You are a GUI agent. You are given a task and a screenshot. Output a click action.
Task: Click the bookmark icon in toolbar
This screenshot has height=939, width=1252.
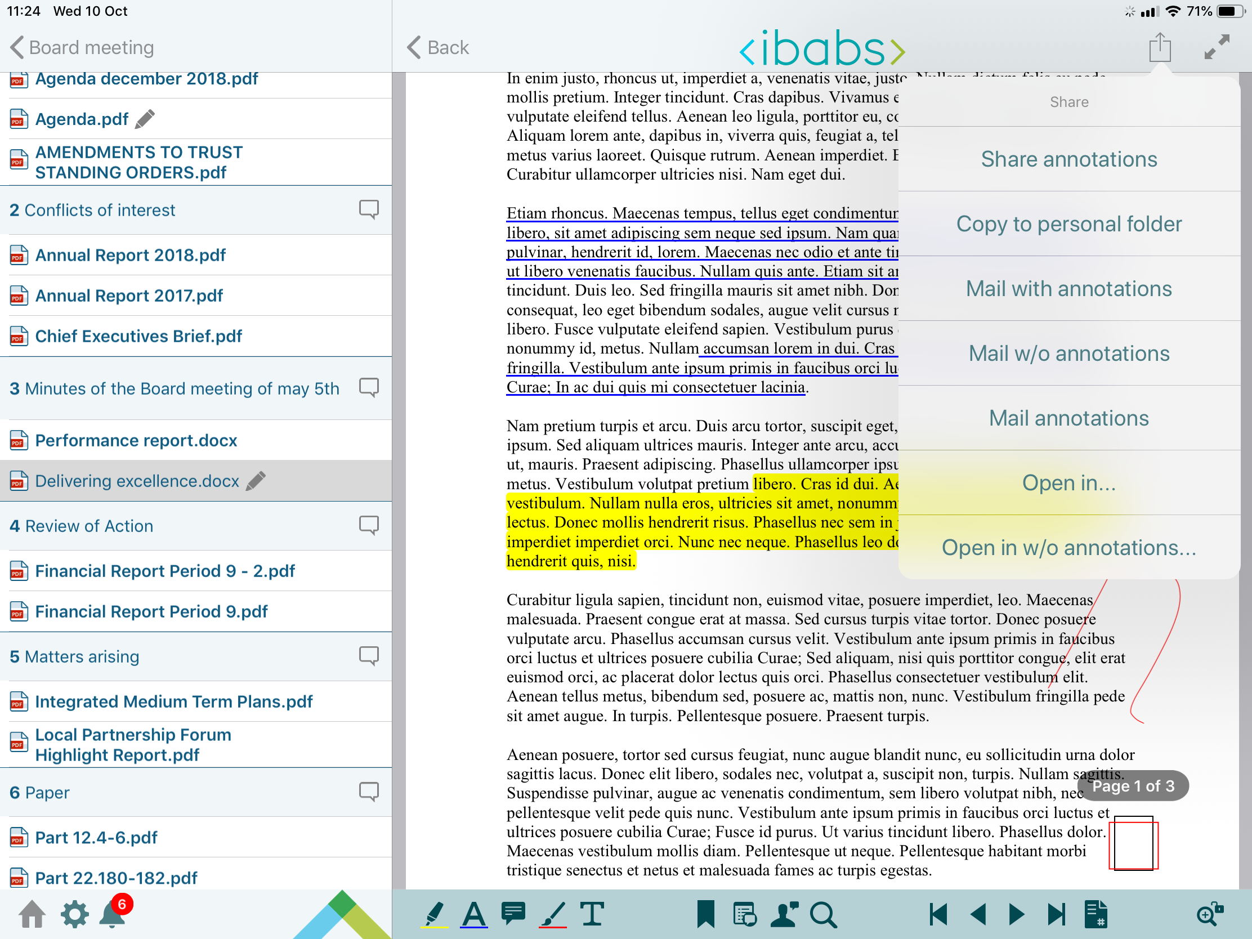pos(705,914)
